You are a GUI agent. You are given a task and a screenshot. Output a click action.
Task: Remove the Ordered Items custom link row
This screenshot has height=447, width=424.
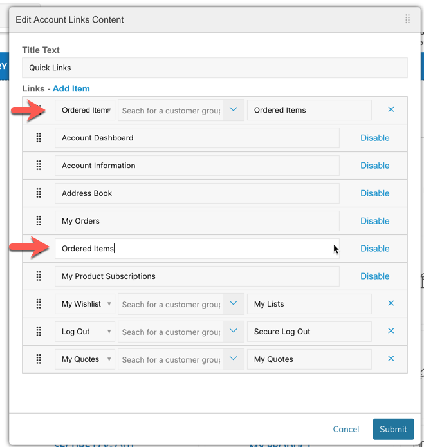click(391, 109)
